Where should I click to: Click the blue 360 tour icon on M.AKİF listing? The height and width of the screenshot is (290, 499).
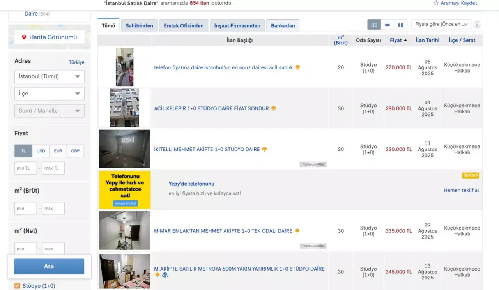(x=165, y=275)
